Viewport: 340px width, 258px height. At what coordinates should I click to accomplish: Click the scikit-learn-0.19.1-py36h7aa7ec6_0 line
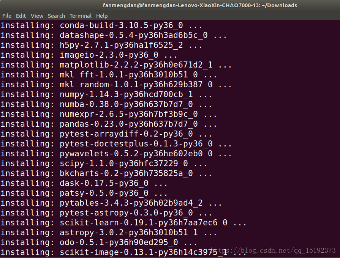123,222
